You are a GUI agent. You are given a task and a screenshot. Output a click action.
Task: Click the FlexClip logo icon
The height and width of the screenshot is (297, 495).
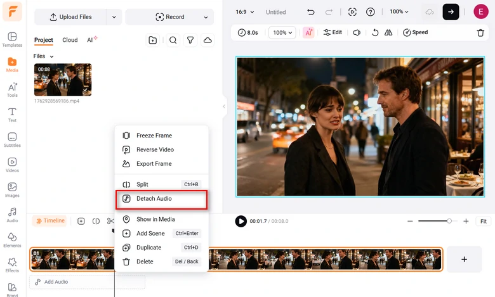[12, 11]
